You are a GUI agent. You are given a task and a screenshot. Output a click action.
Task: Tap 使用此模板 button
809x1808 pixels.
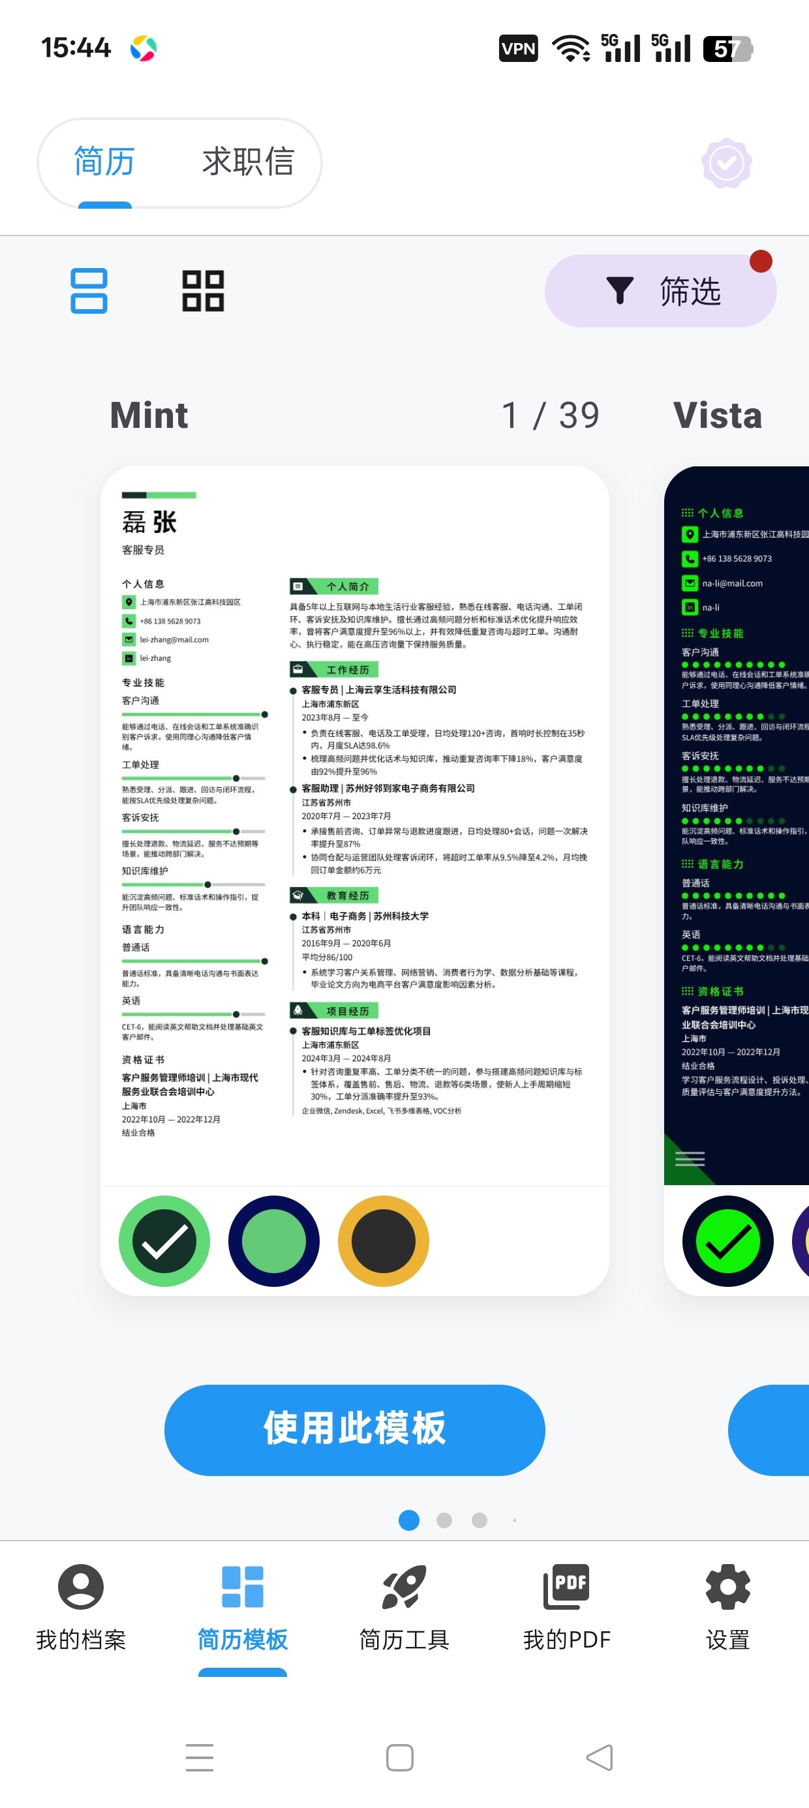[355, 1430]
